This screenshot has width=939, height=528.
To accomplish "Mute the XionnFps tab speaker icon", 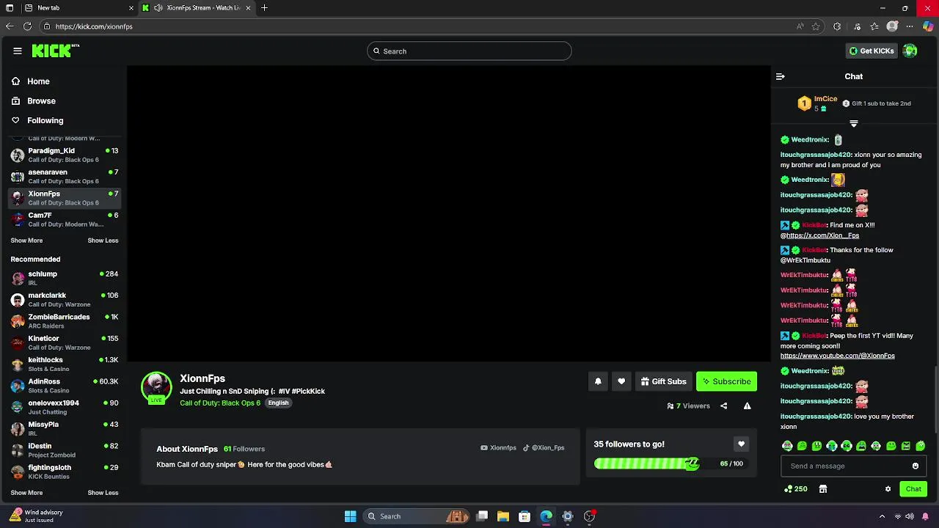I will 158,8.
